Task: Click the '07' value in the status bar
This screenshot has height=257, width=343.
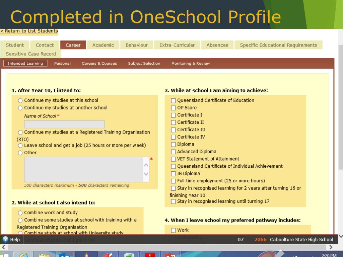Action: coord(241,240)
